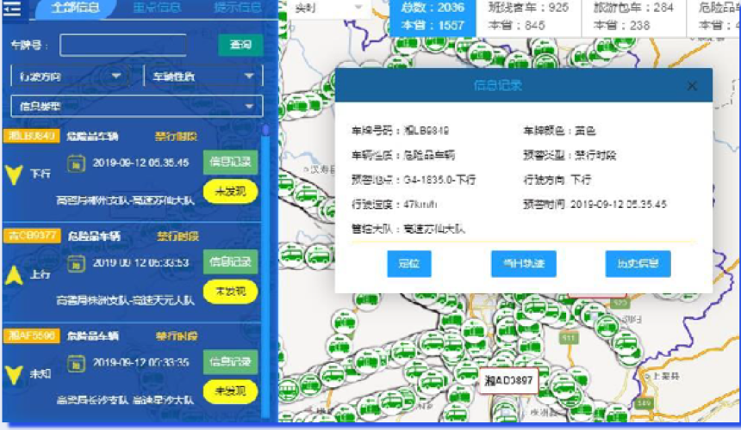741x430 pixels.
Task: Click the 禁行时段 label in the first entry
Action: [x=176, y=137]
